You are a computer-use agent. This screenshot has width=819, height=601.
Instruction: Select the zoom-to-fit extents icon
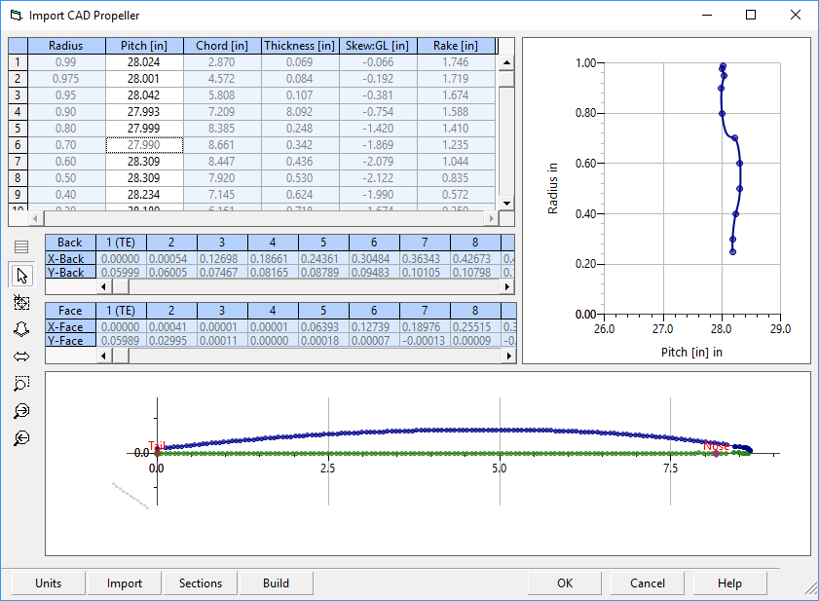[x=21, y=302]
